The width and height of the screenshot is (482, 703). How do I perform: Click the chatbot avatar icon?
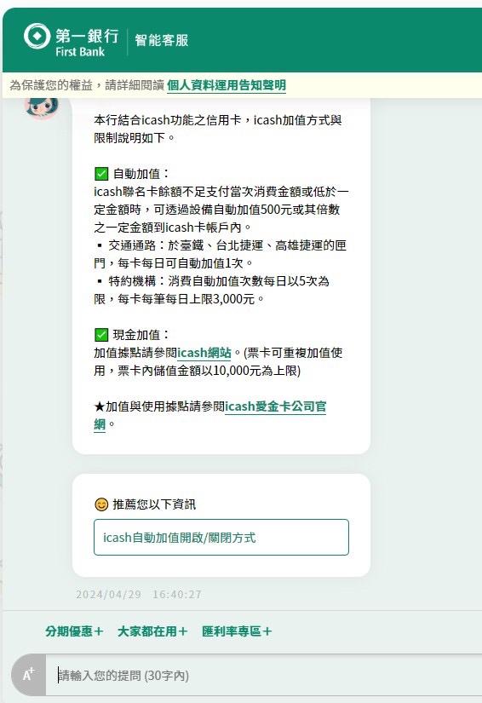pos(42,107)
